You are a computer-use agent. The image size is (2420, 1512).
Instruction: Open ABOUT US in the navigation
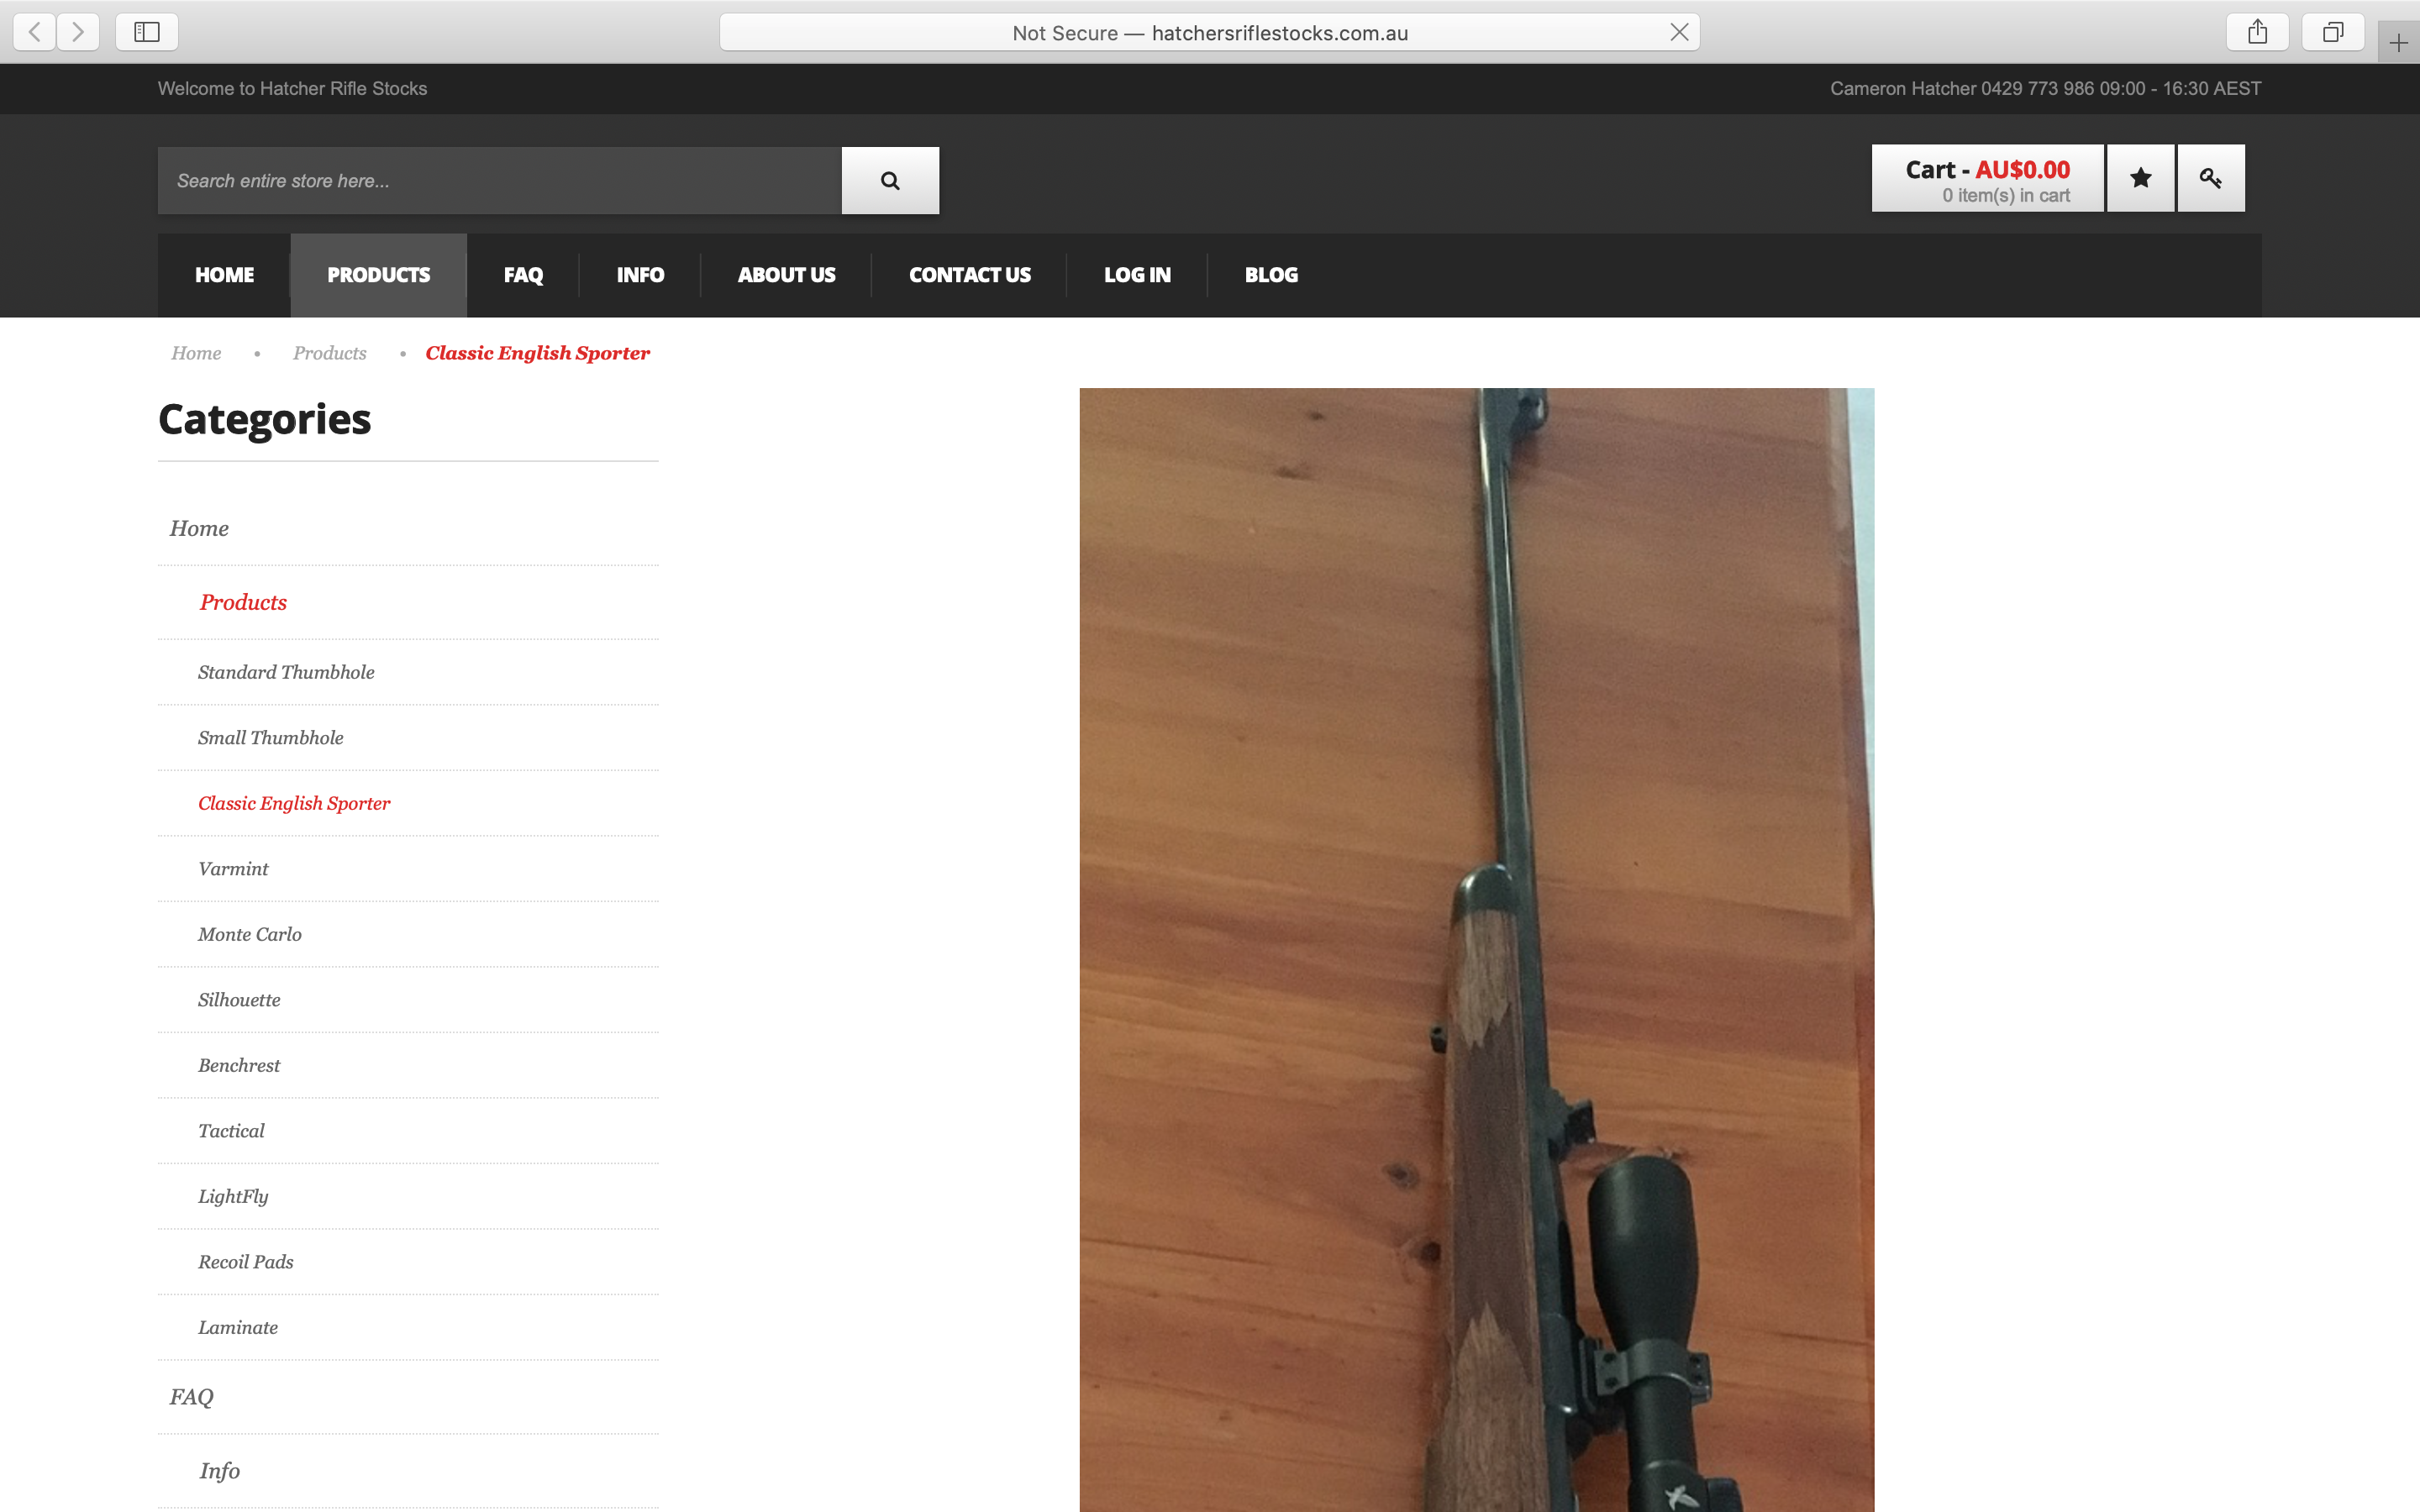point(786,275)
